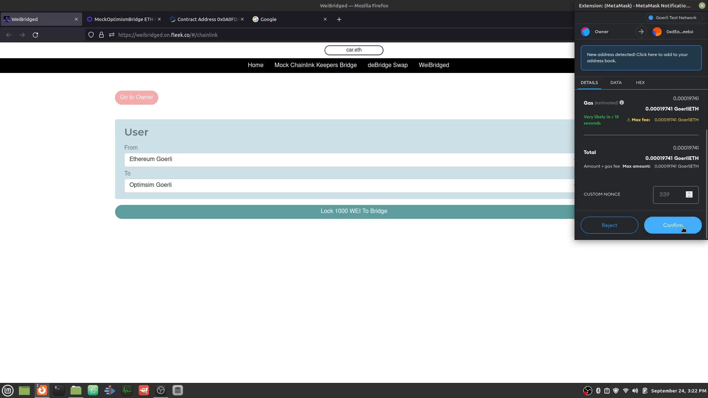This screenshot has width=708, height=398.
Task: Click the Owner address arrow to navigate
Action: pos(641,32)
